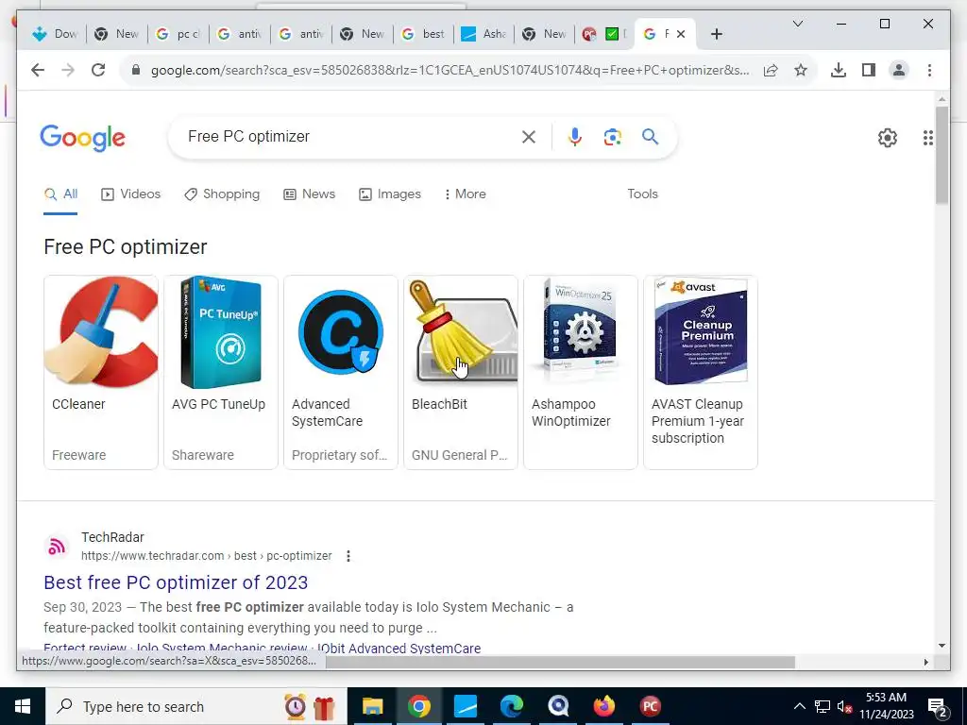Open the Windows Start menu
This screenshot has width=967, height=725.
coord(23,706)
